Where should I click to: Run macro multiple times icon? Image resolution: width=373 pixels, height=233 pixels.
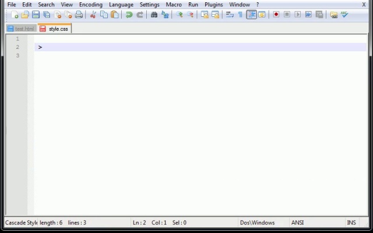click(308, 15)
